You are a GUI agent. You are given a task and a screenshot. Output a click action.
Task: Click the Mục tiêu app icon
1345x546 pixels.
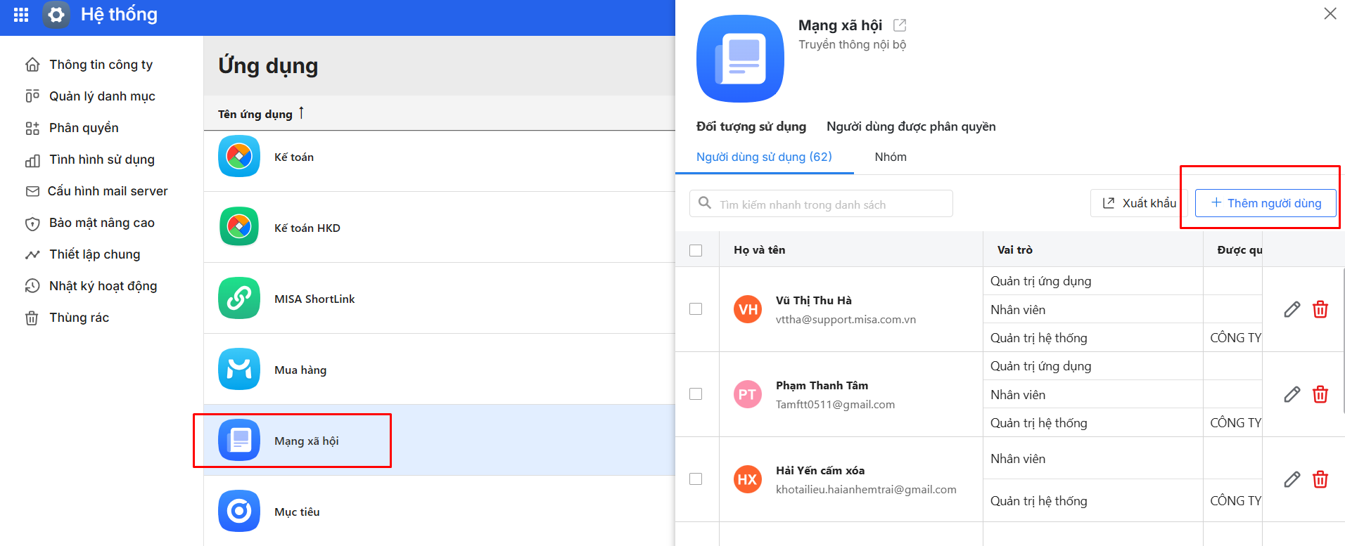239,511
